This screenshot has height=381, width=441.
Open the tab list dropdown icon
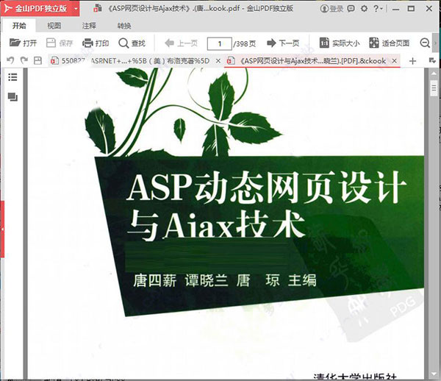point(432,60)
